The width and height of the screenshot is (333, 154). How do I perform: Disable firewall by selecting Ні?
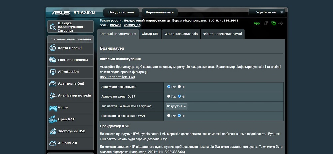point(179,87)
